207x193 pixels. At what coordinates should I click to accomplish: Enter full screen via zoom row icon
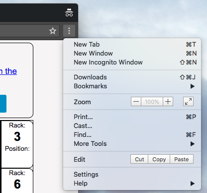point(188,102)
